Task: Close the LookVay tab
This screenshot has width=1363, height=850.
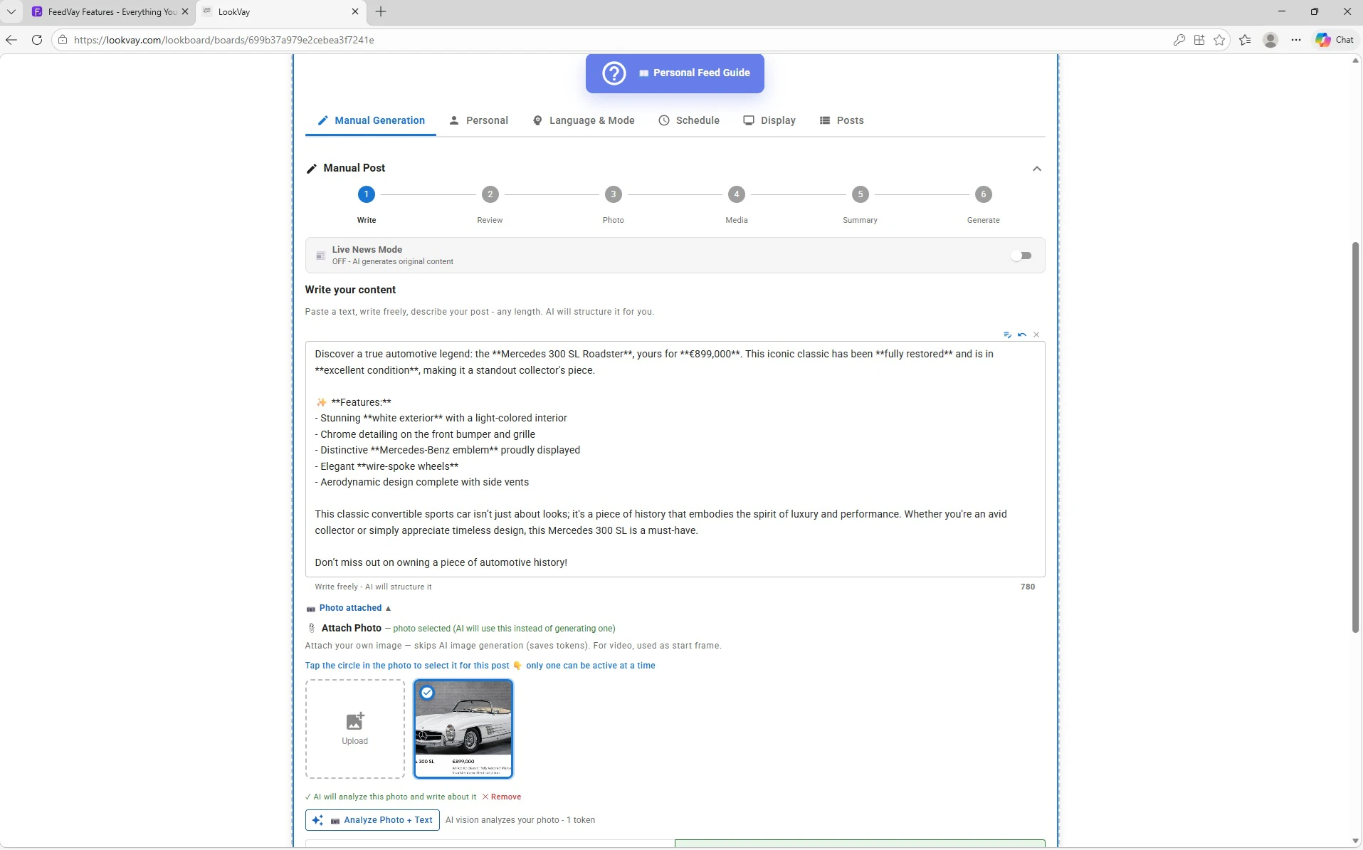Action: point(355,12)
